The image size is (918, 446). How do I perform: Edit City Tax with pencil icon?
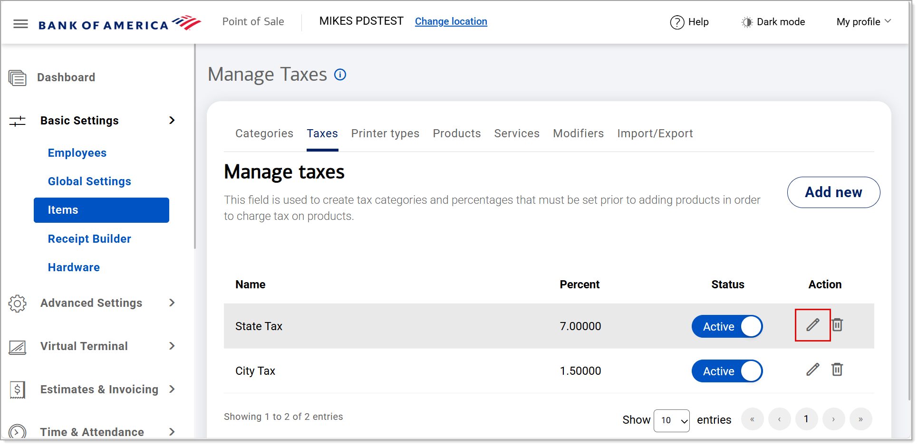813,370
